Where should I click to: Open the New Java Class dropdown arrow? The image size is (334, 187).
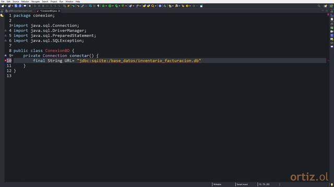pos(140,6)
